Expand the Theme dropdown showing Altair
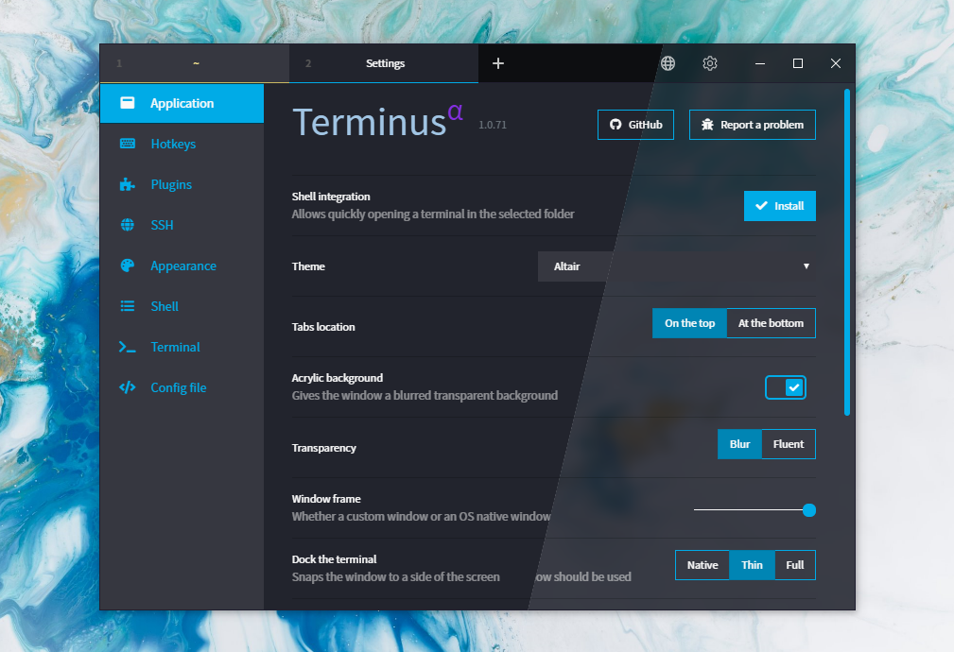 tap(677, 266)
